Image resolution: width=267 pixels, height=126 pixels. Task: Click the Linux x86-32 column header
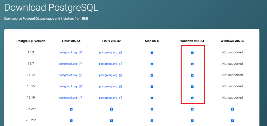point(112,41)
